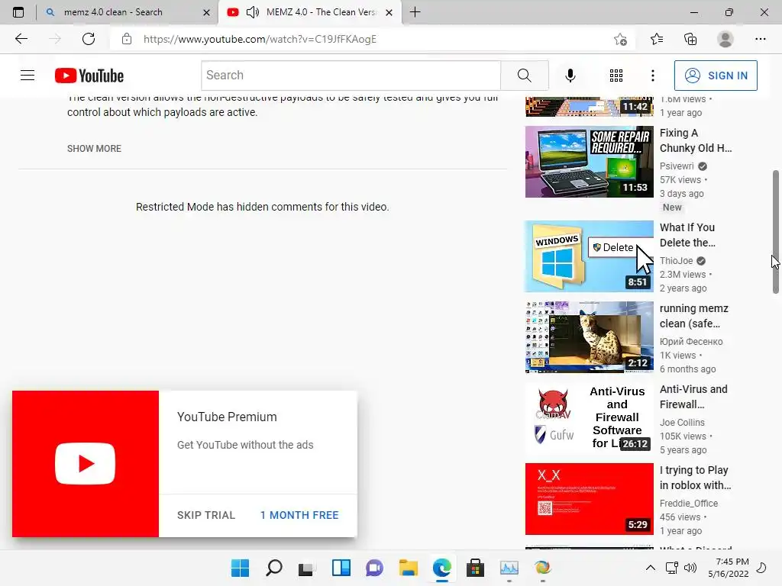Go to YouTube home via logo

tap(89, 76)
